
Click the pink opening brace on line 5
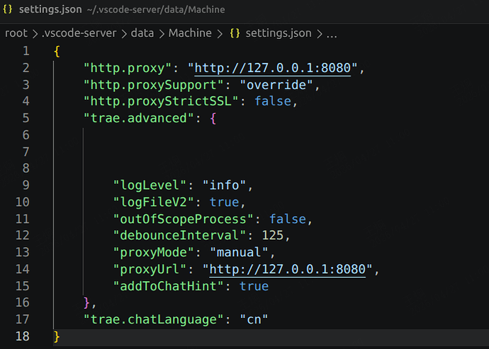coord(213,118)
